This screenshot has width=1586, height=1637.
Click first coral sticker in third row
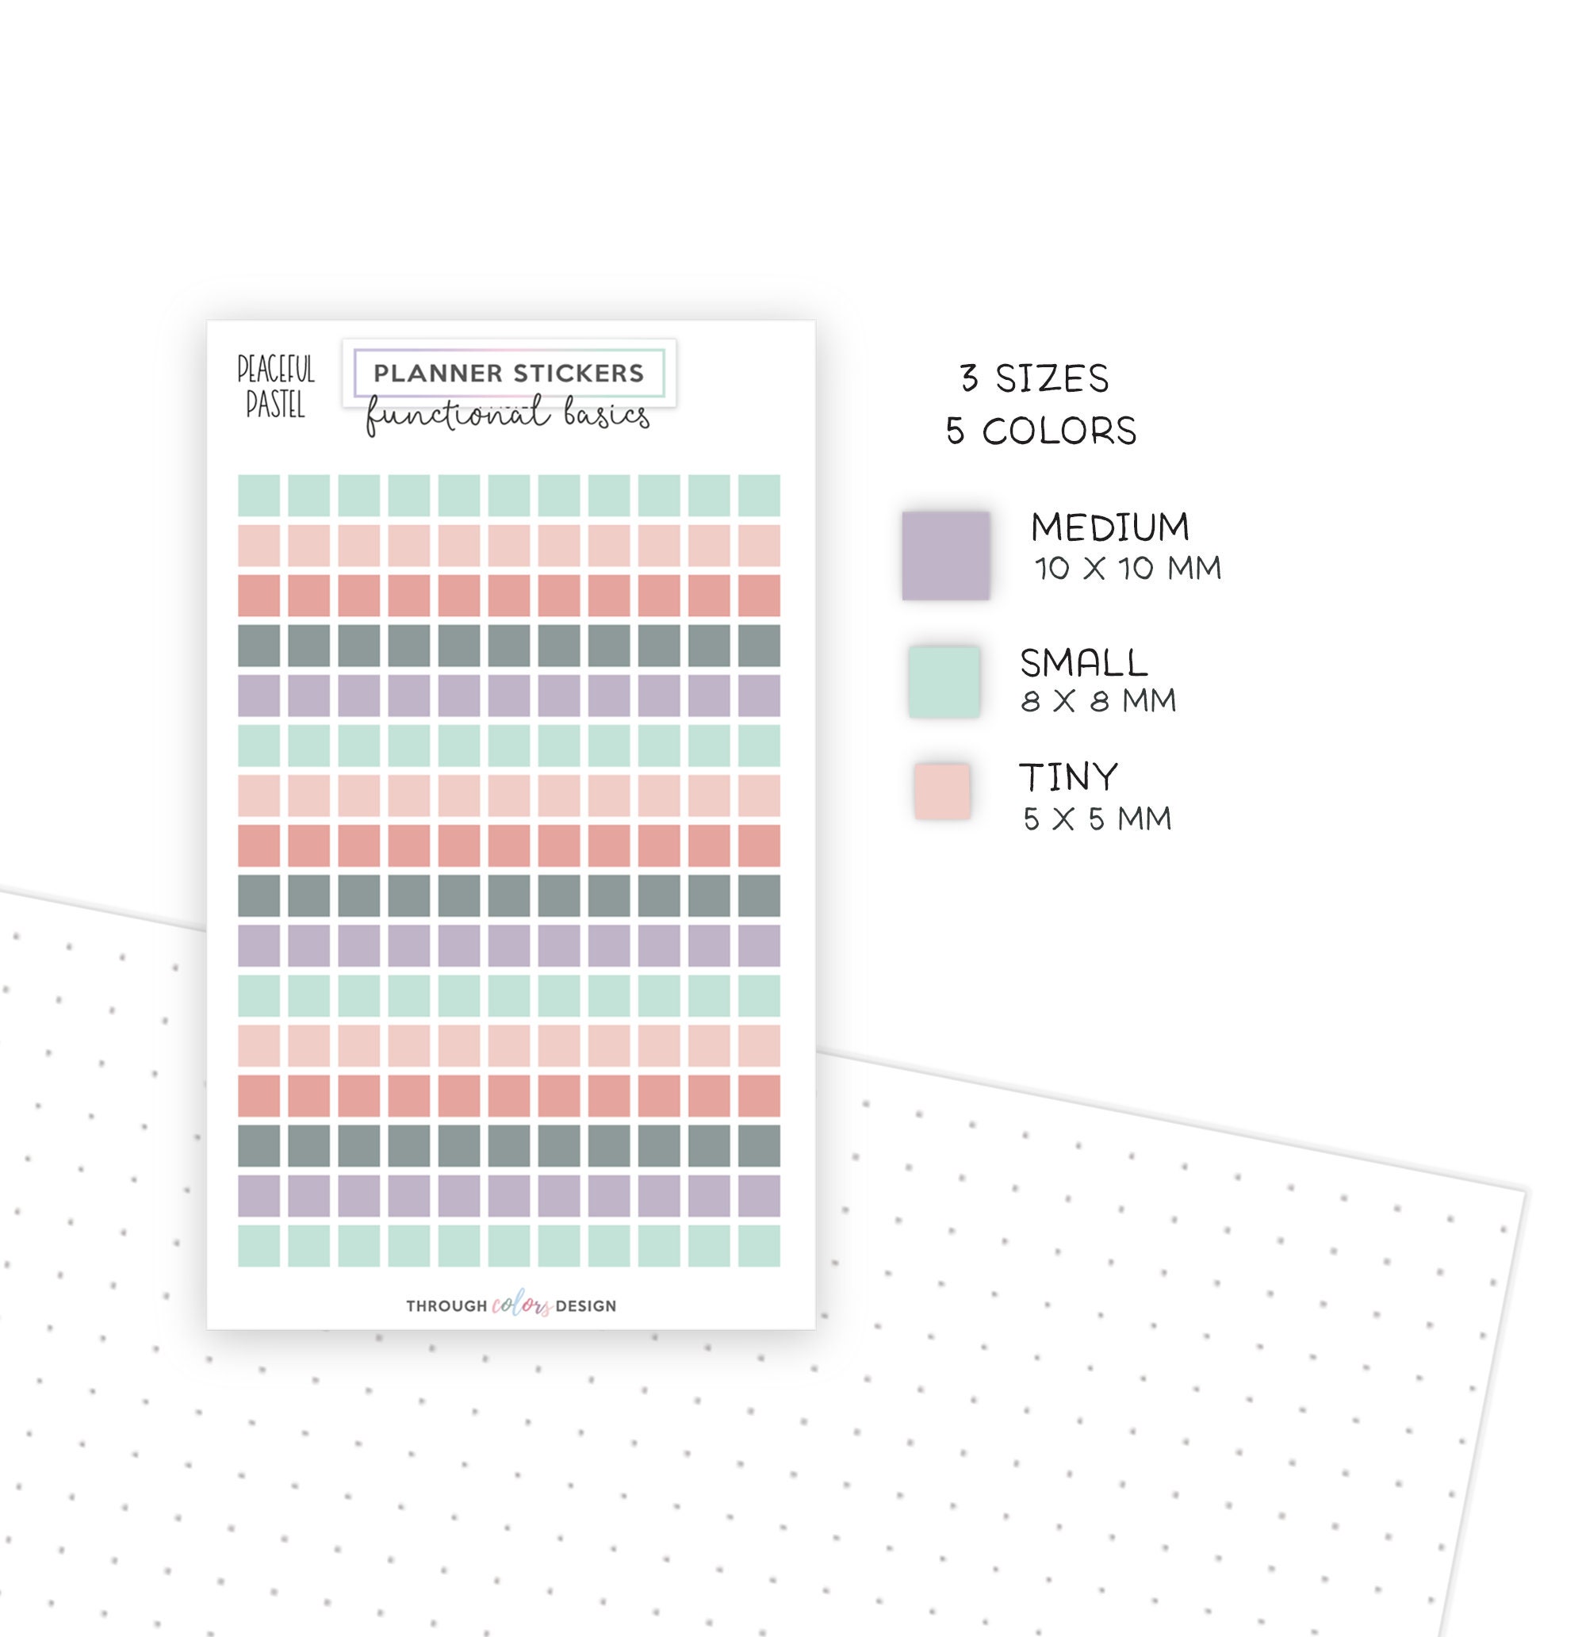(259, 596)
